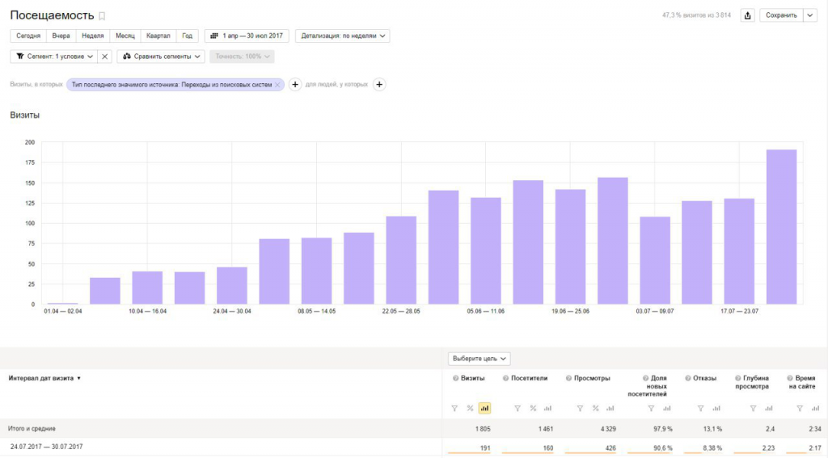This screenshot has width=828, height=458.
Task: Click the Просмотры column header
Action: tap(592, 378)
